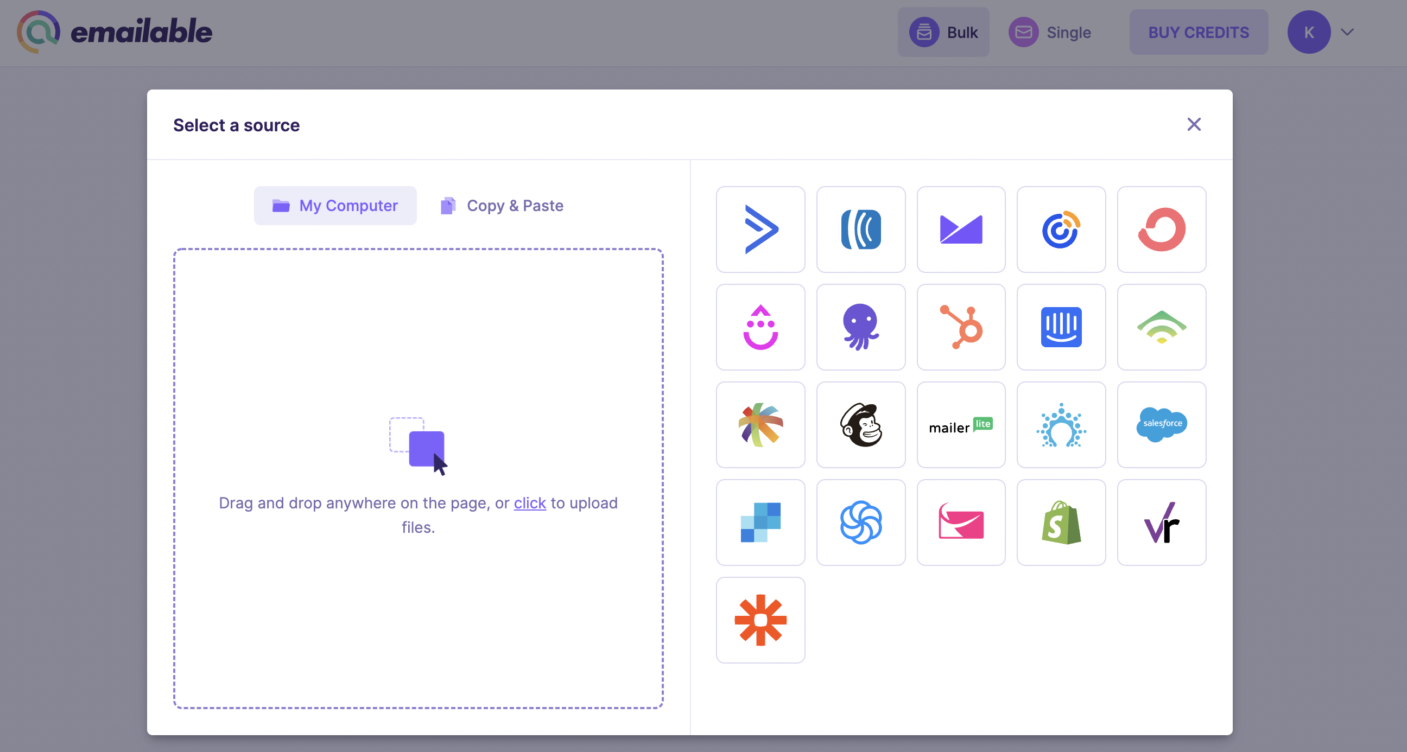The image size is (1407, 752).
Task: Select the MailerLite integration tile
Action: tap(961, 425)
